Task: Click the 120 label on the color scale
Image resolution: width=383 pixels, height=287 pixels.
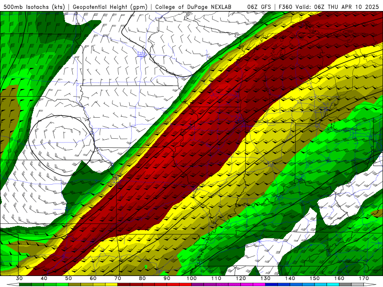Action: point(241,278)
